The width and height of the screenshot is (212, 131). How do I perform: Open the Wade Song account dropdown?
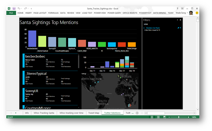[x=187, y=13]
